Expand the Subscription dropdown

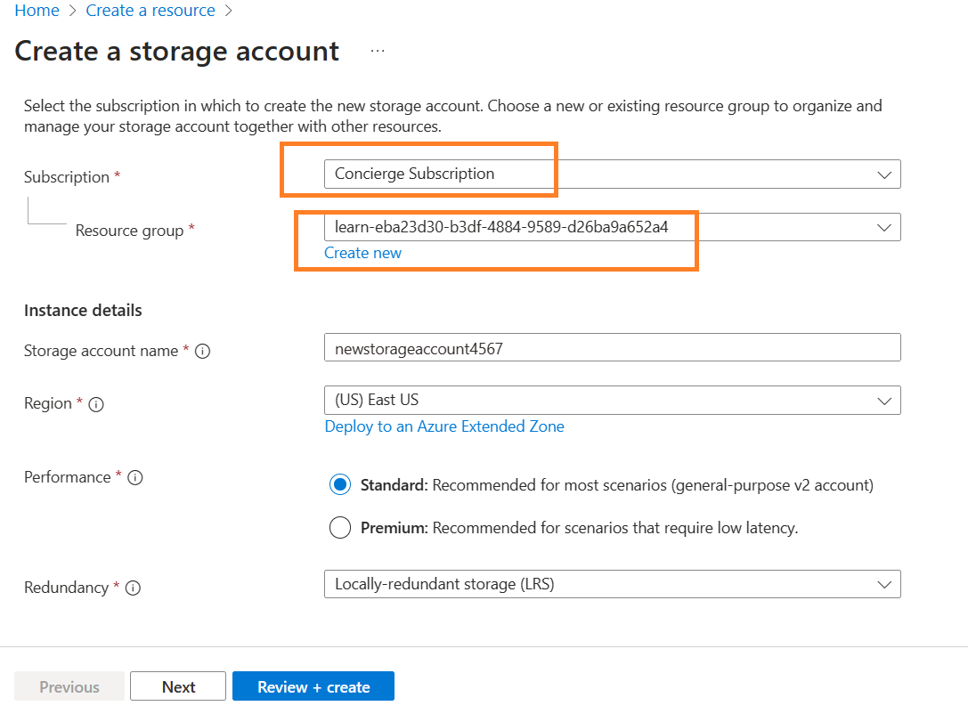[612, 174]
